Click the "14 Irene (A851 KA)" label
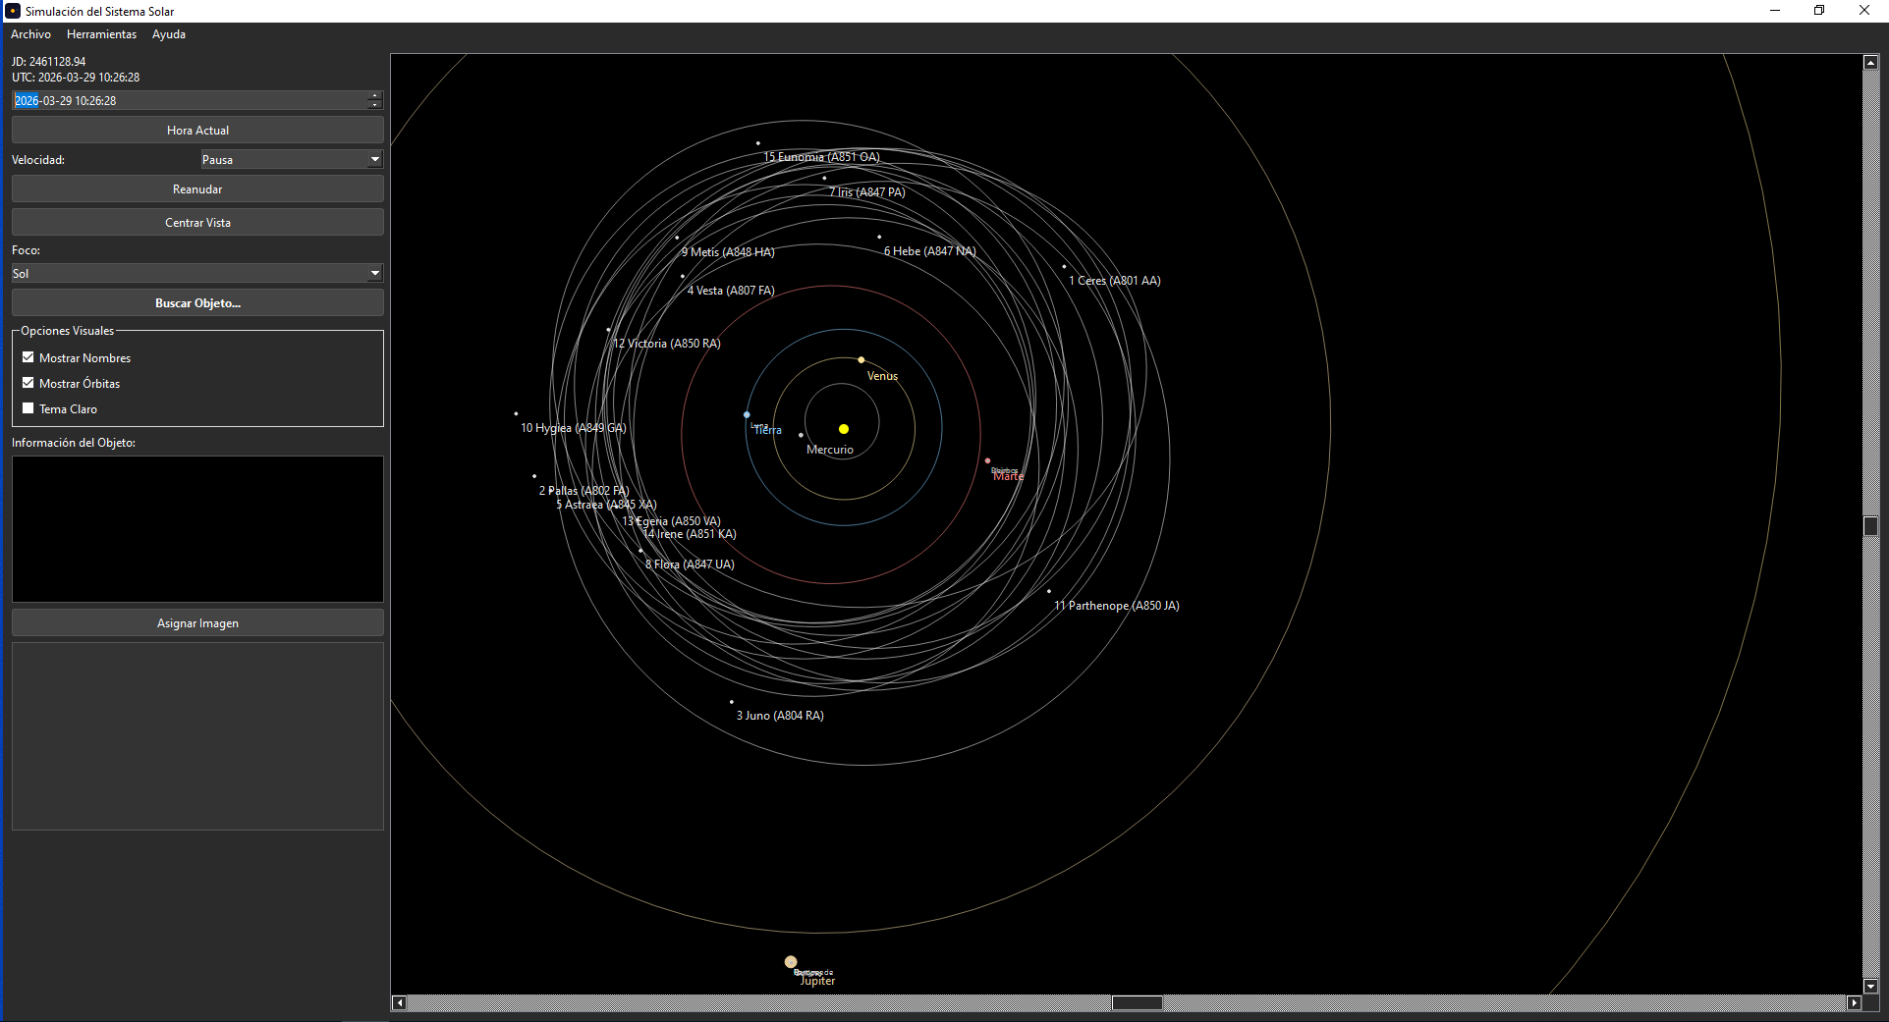 (x=690, y=534)
